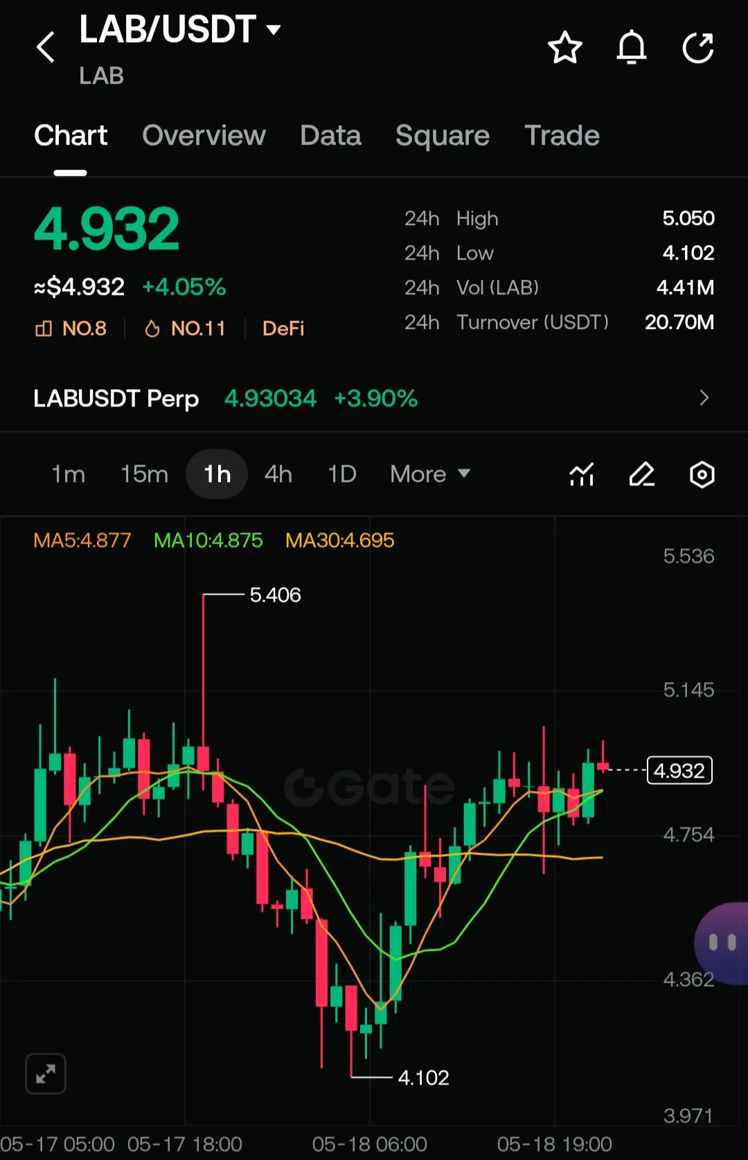Tap the MA10:4.875 indicator label

(x=208, y=540)
